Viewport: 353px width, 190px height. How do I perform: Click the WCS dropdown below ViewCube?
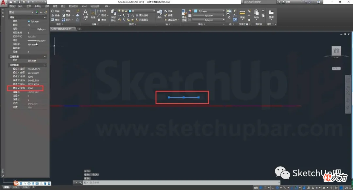(336, 68)
